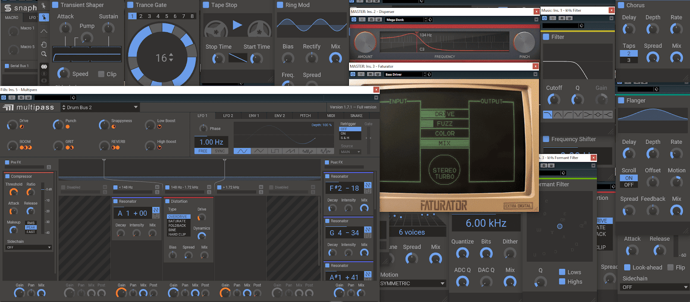690x302 pixels.
Task: Switch to the MIDI tab
Action: [331, 115]
